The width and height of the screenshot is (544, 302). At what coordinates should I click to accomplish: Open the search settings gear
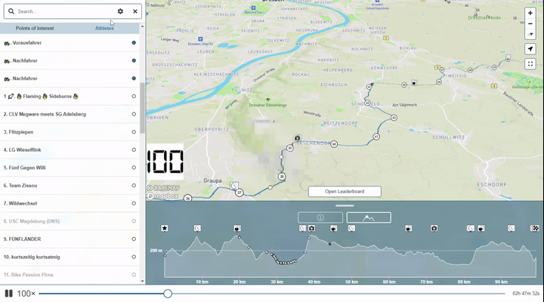120,11
